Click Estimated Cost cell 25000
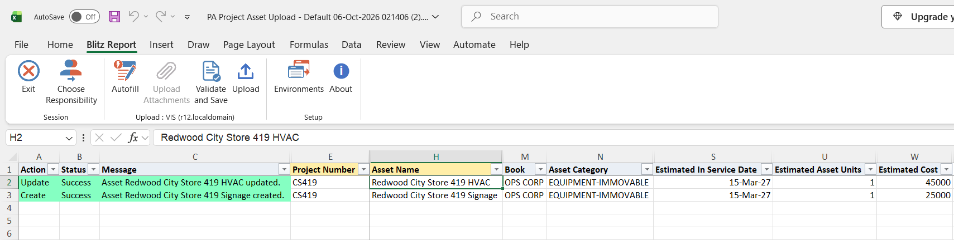 [914, 195]
